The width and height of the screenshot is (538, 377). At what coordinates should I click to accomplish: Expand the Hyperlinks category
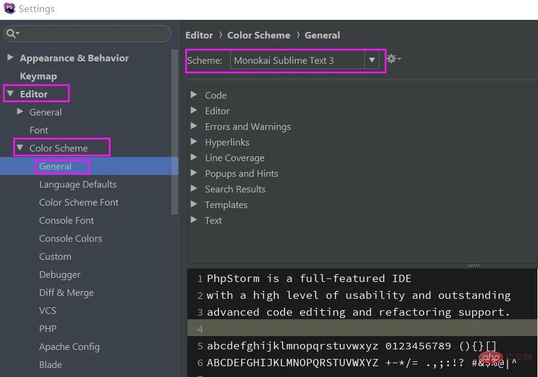194,141
